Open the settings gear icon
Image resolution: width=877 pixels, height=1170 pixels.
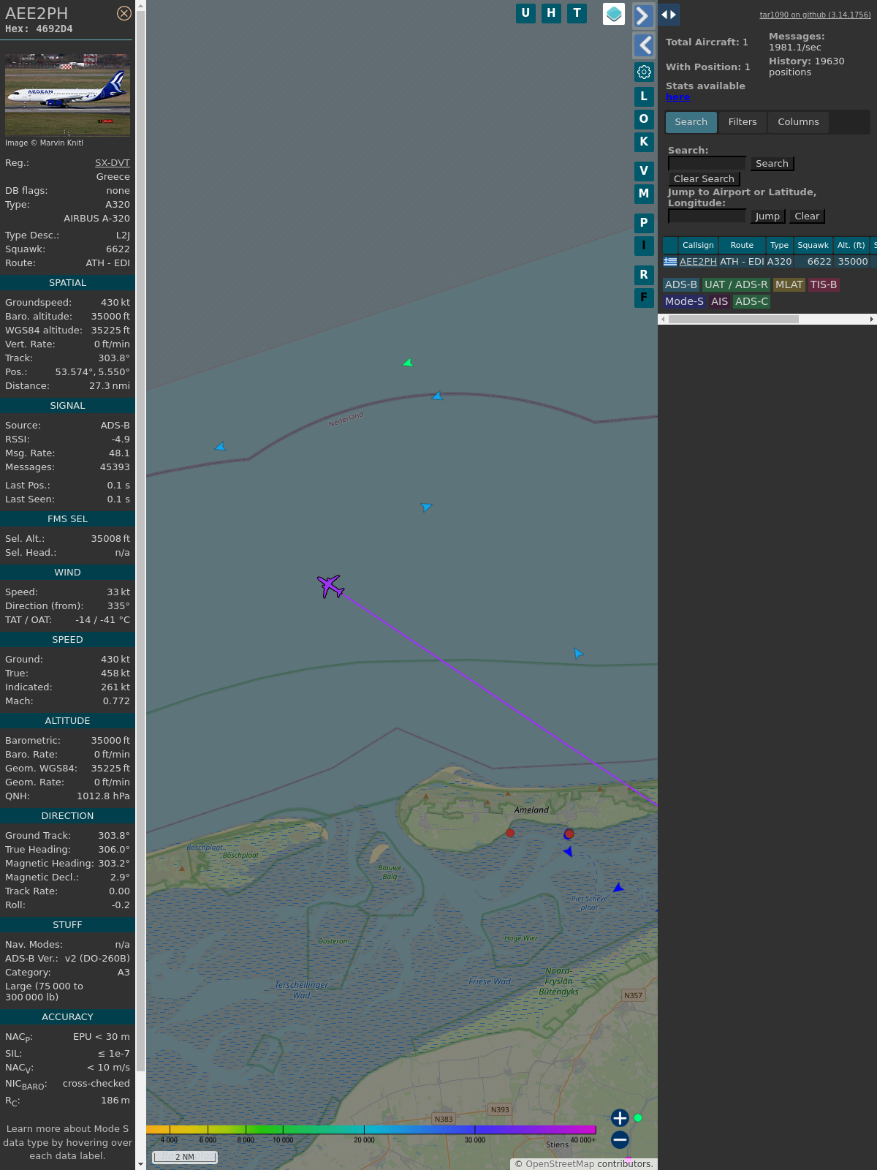tap(644, 72)
